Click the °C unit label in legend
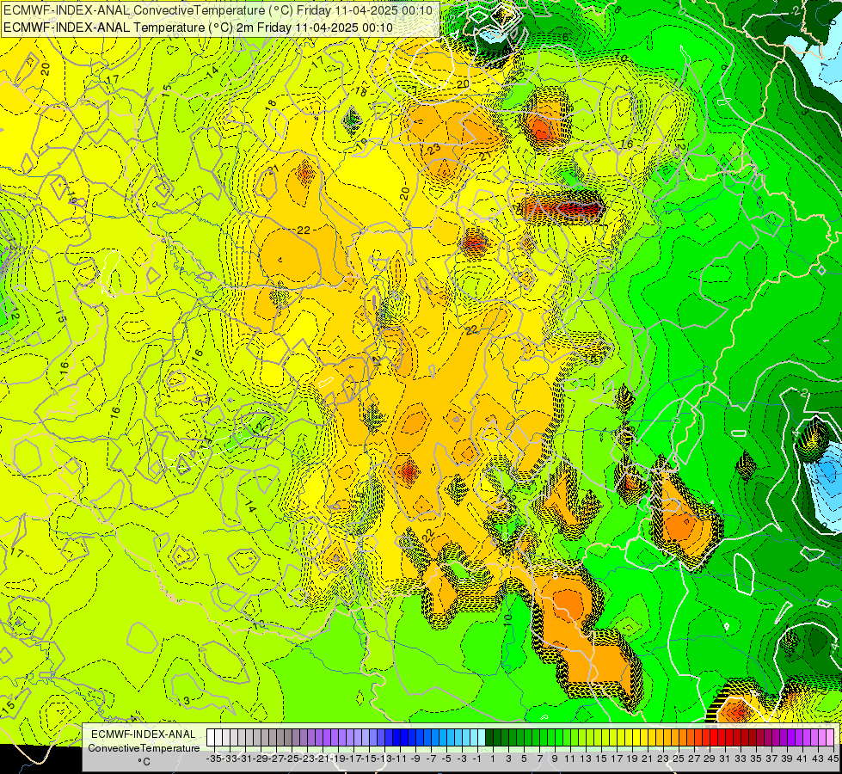 click(x=144, y=762)
